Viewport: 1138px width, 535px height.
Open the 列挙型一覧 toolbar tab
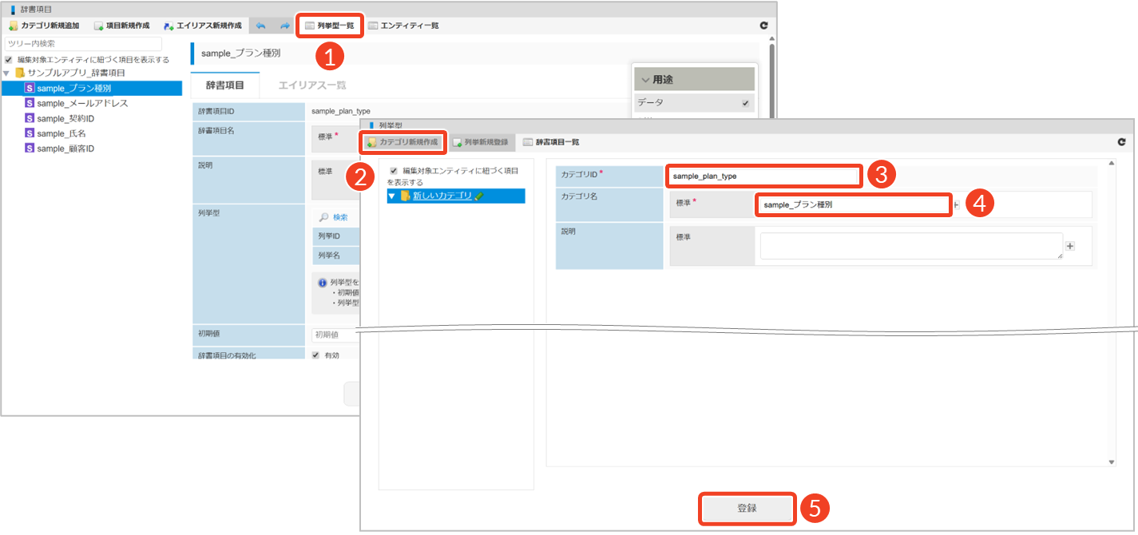(330, 26)
